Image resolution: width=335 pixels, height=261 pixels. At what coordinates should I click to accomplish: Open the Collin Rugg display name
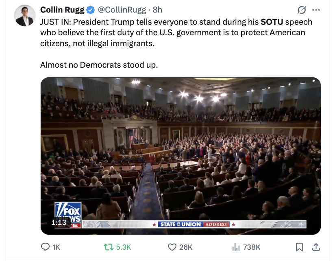point(62,10)
